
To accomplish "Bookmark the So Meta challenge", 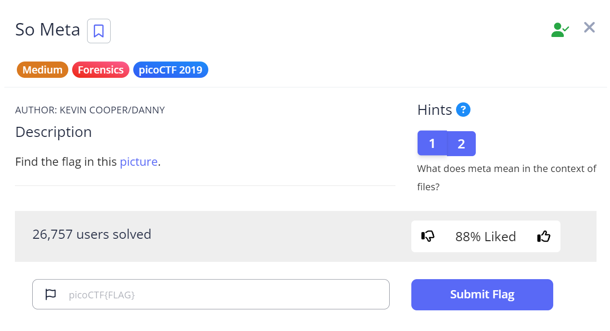I will (99, 31).
